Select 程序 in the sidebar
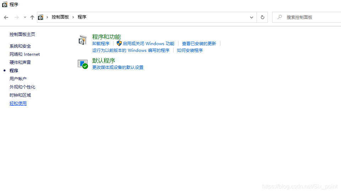This screenshot has height=193, width=341. [x=14, y=71]
